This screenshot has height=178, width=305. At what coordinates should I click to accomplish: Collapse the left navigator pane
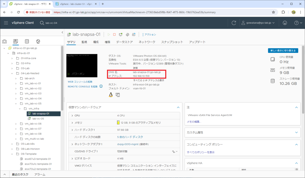point(62,32)
